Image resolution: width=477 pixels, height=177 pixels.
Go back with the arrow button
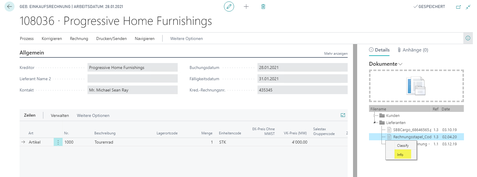click(9, 7)
